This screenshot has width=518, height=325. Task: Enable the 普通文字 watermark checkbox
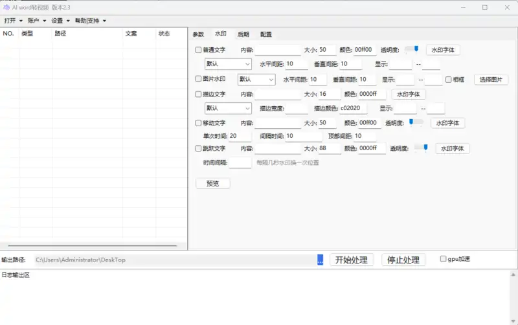(199, 50)
